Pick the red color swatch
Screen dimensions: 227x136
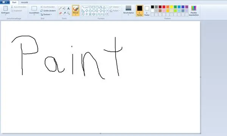coord(164,7)
